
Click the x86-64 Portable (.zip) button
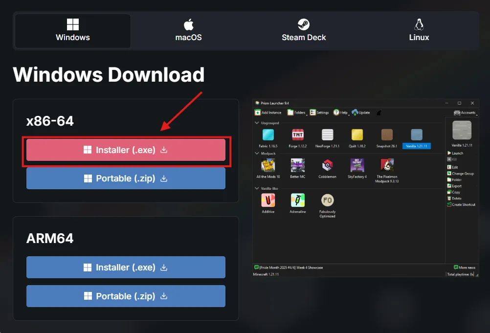click(x=126, y=178)
